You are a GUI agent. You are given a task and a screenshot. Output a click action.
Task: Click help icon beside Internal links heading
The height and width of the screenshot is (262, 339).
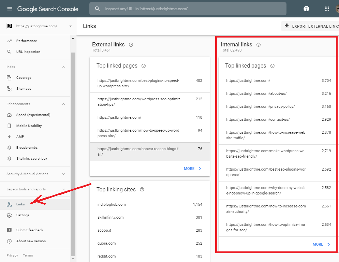(x=259, y=45)
